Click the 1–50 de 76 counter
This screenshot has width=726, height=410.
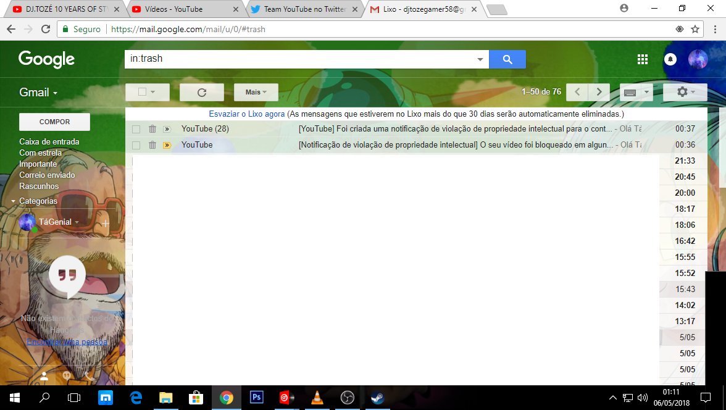tap(541, 92)
